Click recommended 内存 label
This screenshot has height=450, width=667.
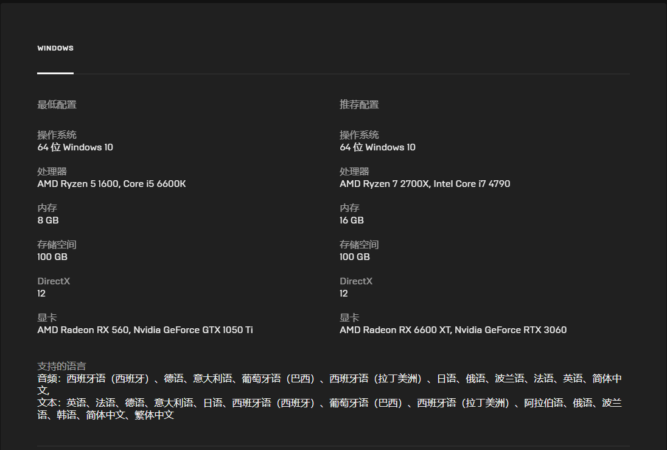(350, 208)
